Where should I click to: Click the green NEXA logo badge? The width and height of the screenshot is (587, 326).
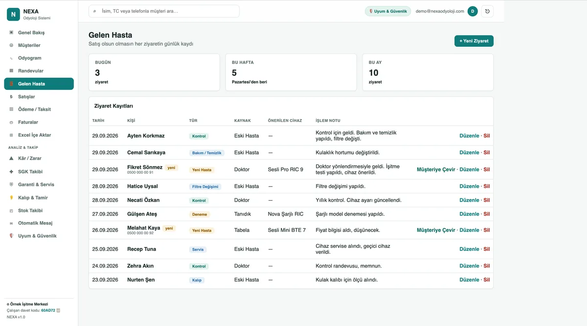coord(13,15)
